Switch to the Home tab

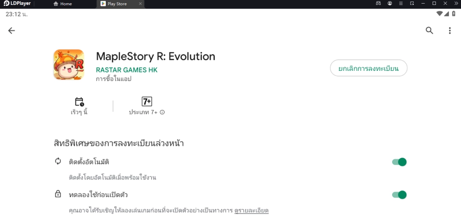tap(63, 4)
